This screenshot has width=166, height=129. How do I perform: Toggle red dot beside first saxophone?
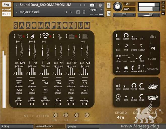tap(24, 36)
